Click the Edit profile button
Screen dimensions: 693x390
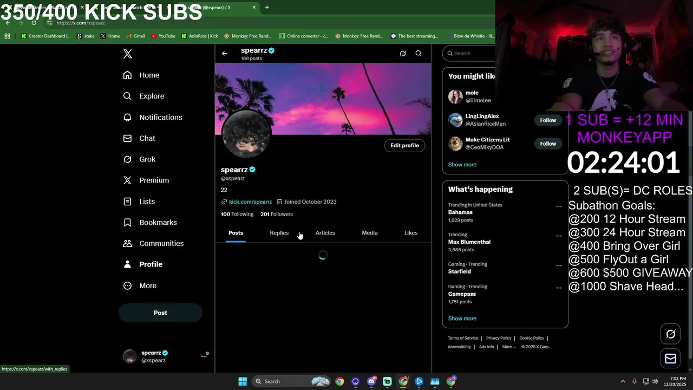coord(404,145)
